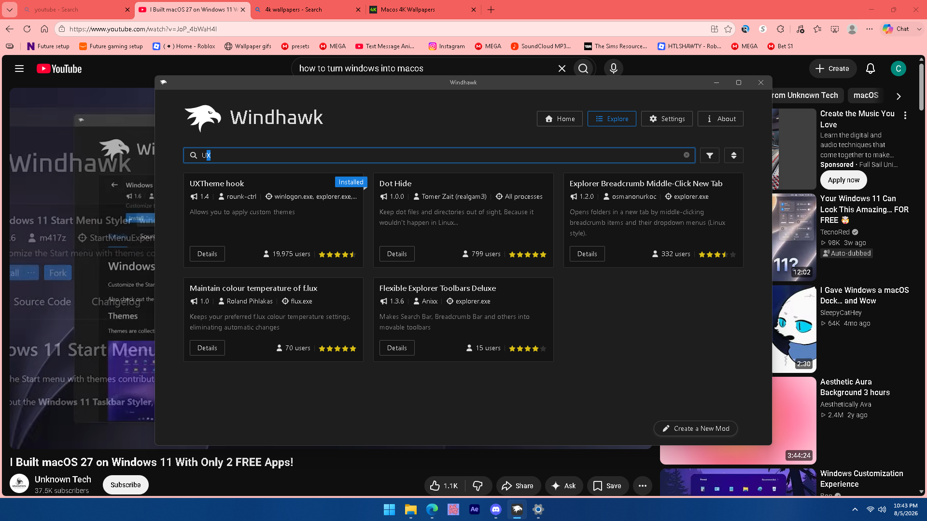The image size is (927, 521).
Task: Open the Windhawk filter options
Action: [710, 155]
